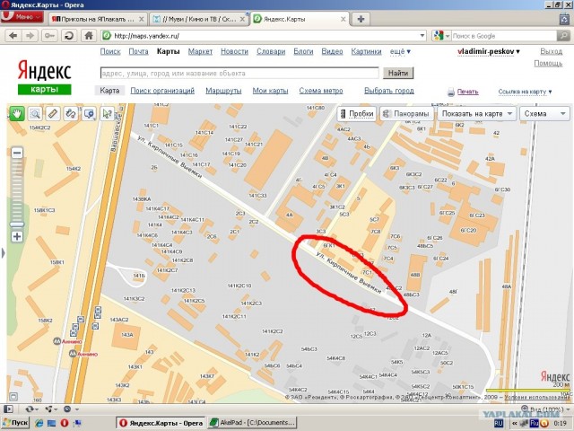Select the Карта page tab
Screen dimensions: 574x431
click(109, 91)
